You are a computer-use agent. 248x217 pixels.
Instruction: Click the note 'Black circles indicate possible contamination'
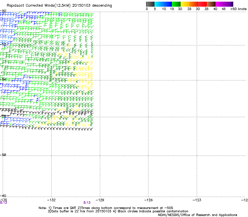[x=153, y=211]
